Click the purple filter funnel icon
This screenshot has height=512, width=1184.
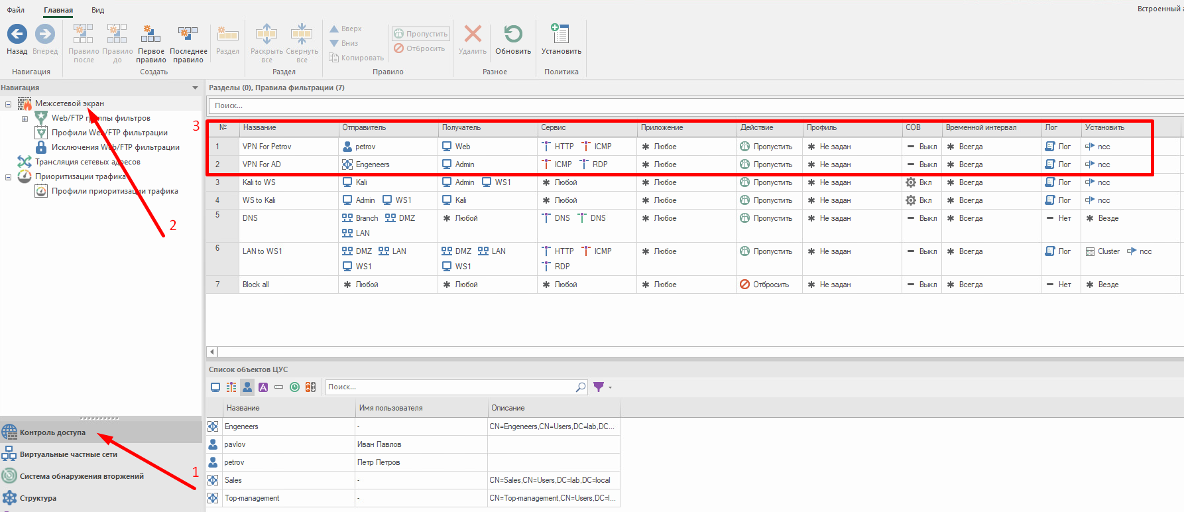pos(599,387)
